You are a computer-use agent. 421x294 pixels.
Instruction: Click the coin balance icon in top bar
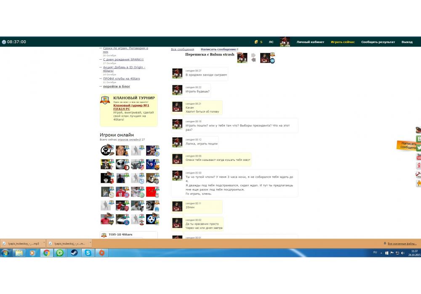(x=256, y=42)
